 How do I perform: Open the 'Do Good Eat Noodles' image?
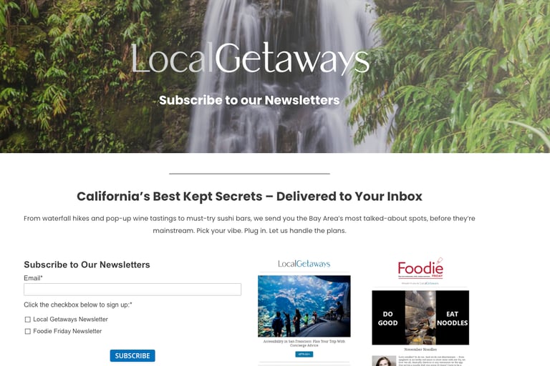pyautogui.click(x=420, y=317)
